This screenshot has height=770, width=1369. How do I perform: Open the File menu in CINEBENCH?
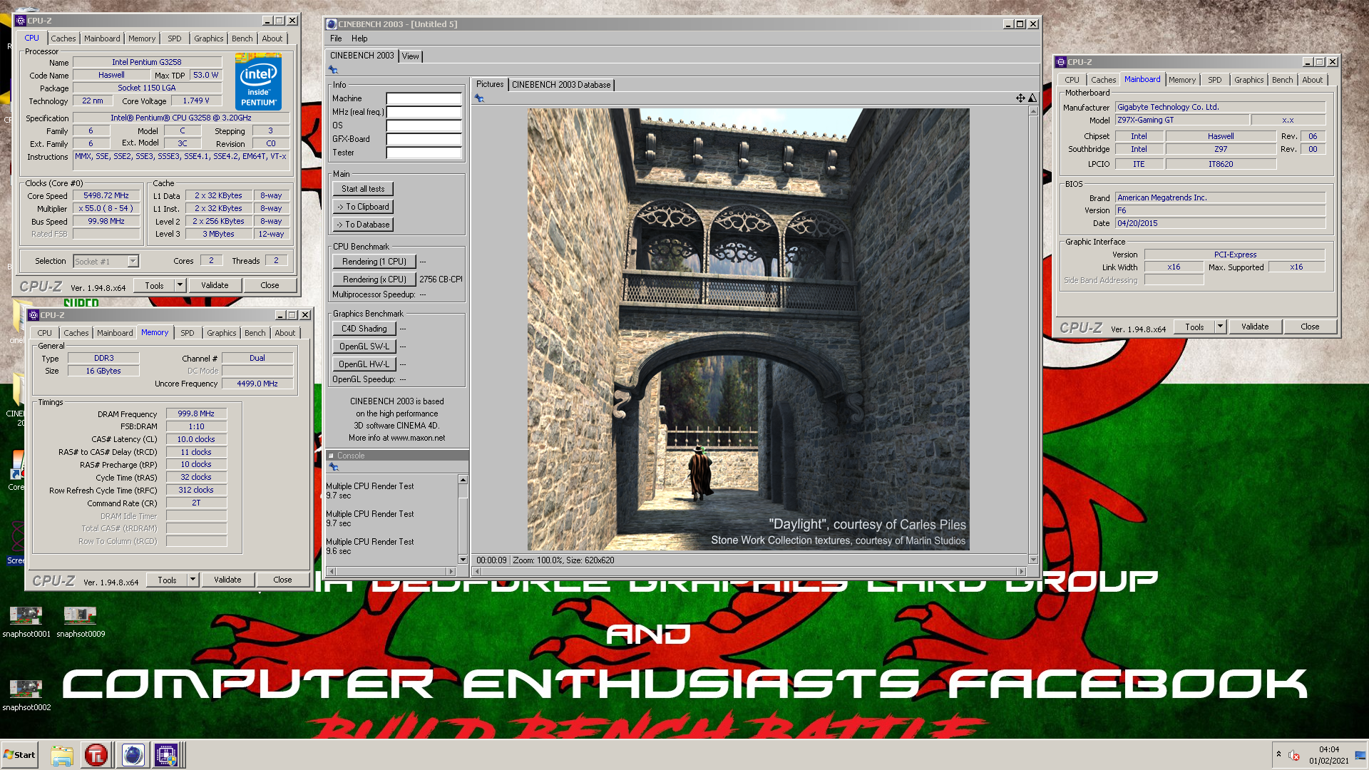[x=336, y=38]
